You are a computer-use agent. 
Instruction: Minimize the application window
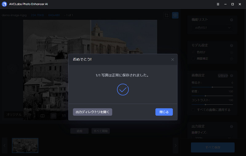[225, 4]
